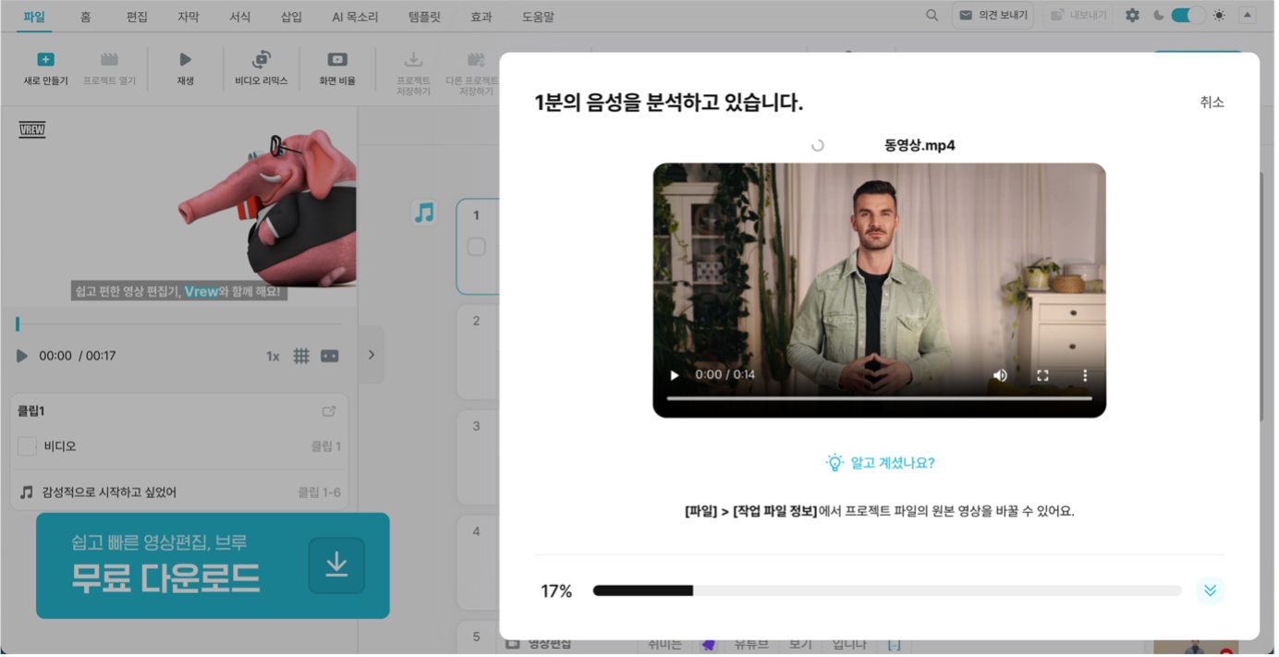Collapse side panel with right chevron

(372, 354)
